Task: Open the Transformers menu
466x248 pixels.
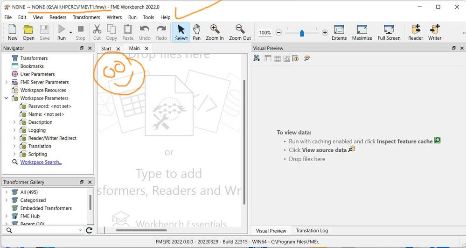Action: tap(86, 17)
